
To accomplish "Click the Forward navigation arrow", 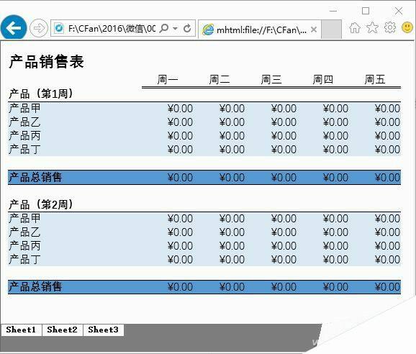I will (39, 28).
